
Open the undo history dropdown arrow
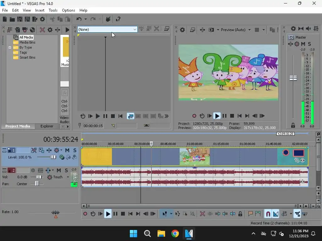[86, 19]
